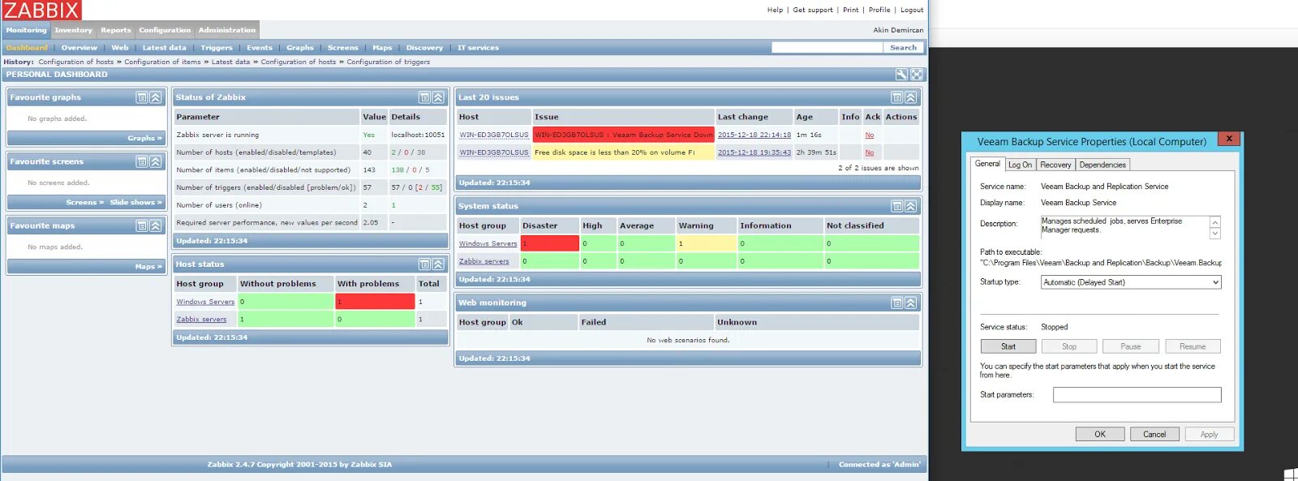
Task: Collapse the Favourite graphs widget
Action: click(156, 97)
